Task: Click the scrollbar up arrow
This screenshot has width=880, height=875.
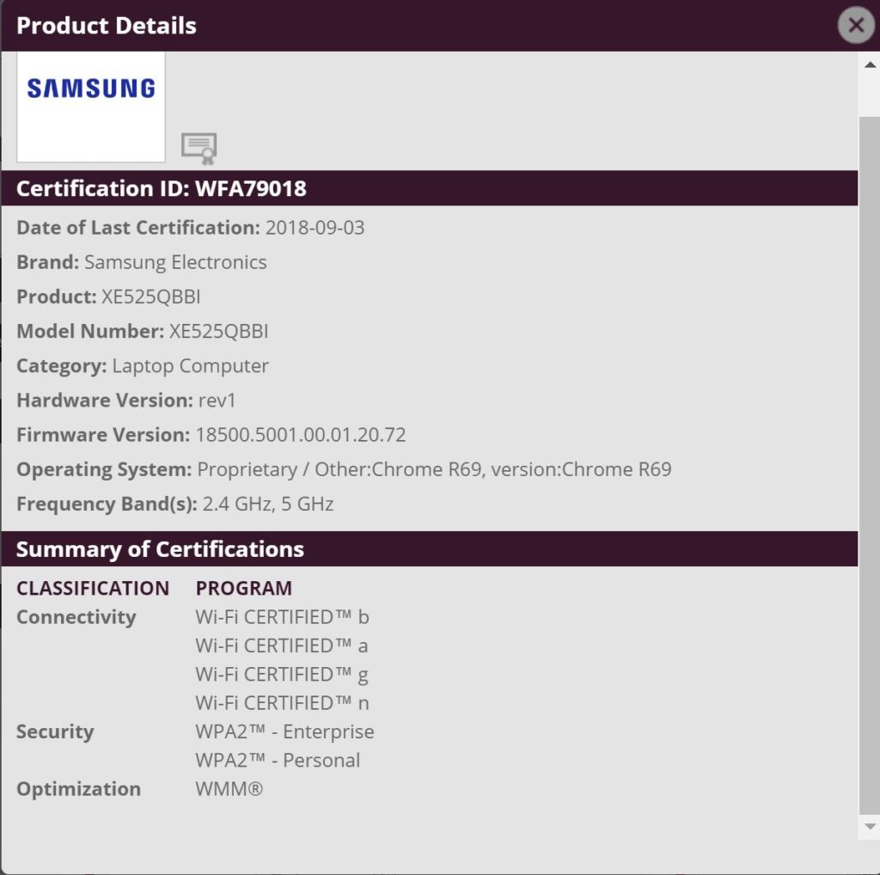Action: (870, 65)
